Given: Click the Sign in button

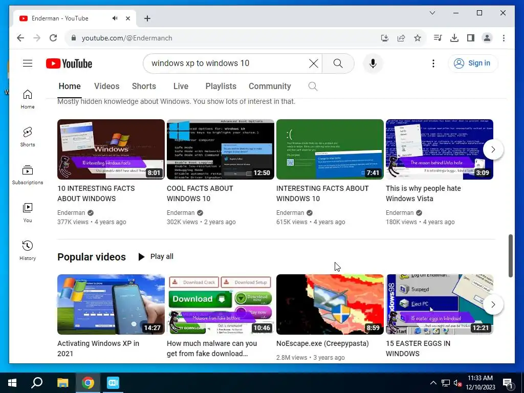Looking at the screenshot, I should click(x=472, y=63).
